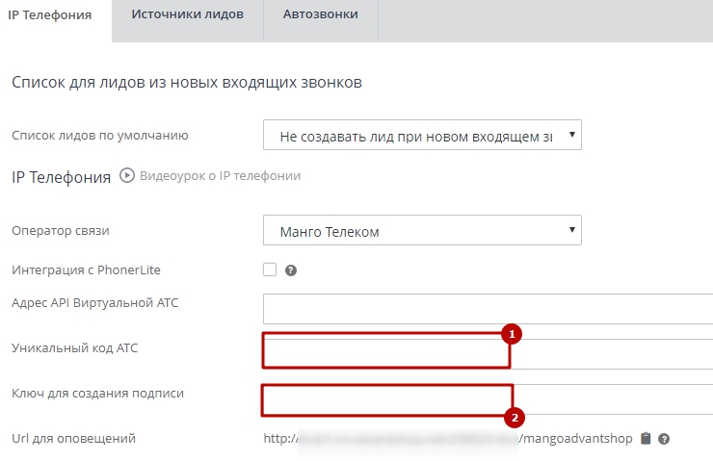
Task: Open the Список лидов по умолчанию dropdown
Action: point(422,136)
